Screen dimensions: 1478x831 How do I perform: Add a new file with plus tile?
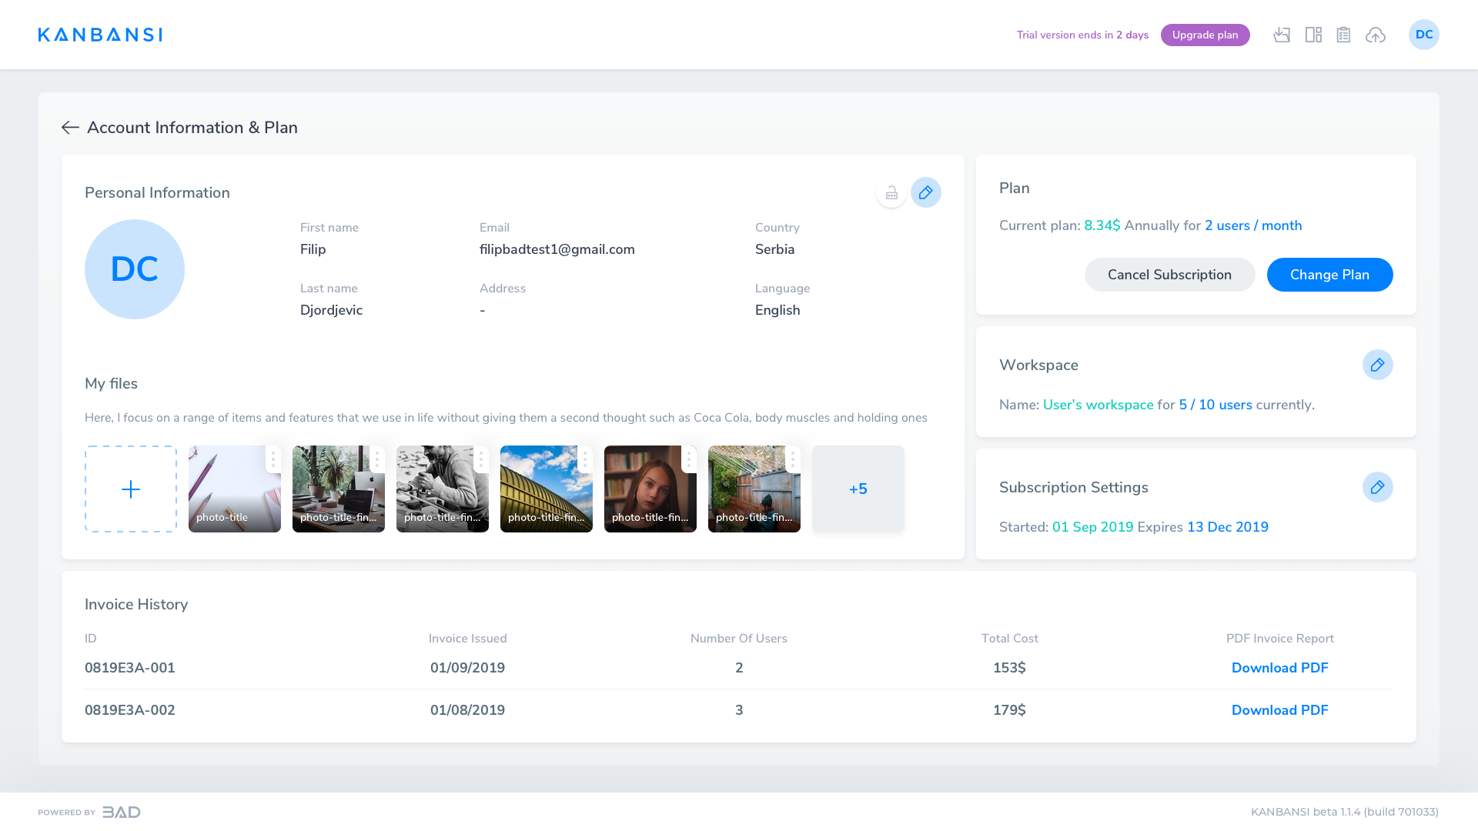pos(131,489)
